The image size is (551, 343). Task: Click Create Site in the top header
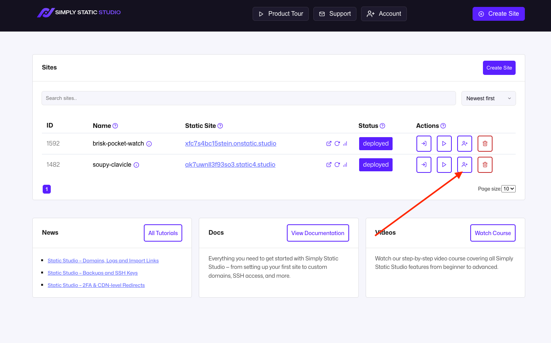[x=499, y=14]
